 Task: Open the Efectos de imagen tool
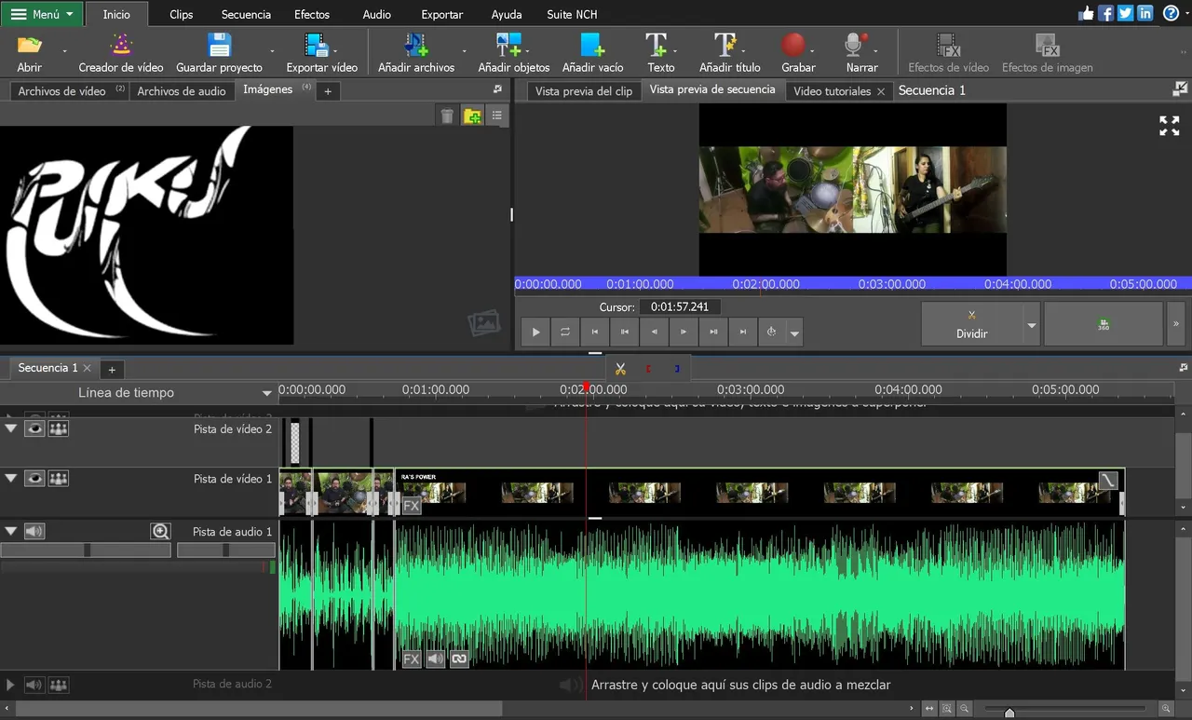1047,53
